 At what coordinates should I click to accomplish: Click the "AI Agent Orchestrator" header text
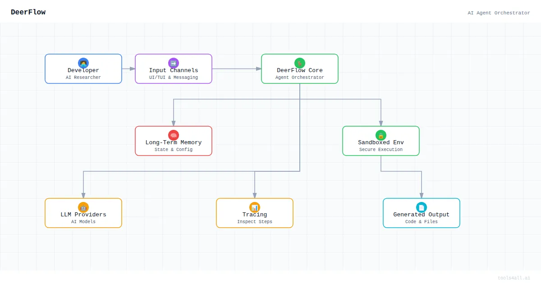coord(499,13)
